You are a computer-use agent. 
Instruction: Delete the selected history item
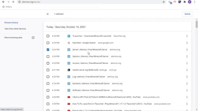click(187, 14)
